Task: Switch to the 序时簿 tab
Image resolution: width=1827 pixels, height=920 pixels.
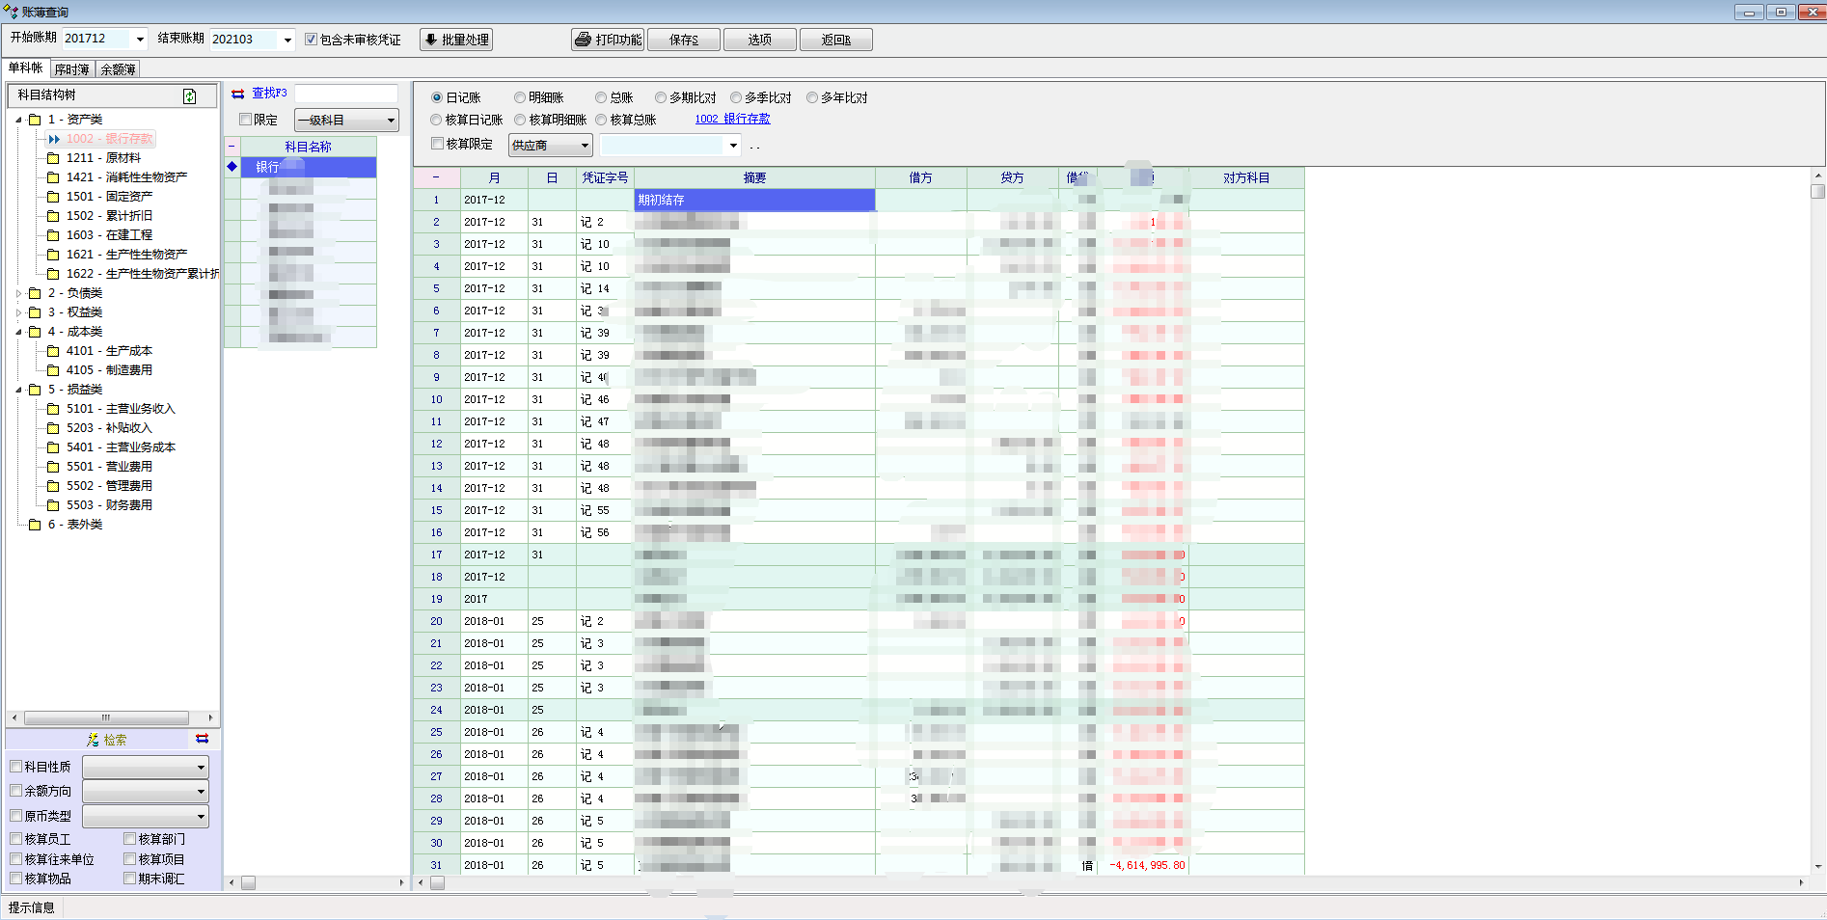Action: coord(72,69)
